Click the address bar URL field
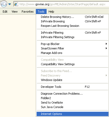Image resolution: width=109 pixels, height=117 pixels. pos(62,4)
